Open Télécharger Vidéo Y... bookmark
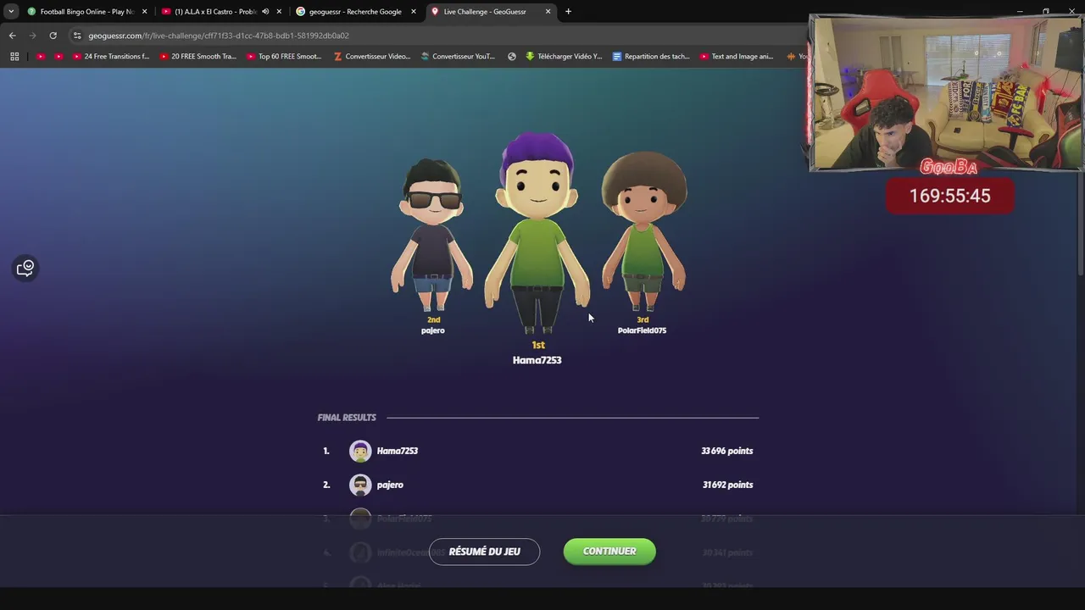1085x610 pixels. pyautogui.click(x=564, y=57)
